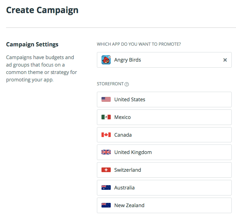This screenshot has width=236, height=216.
Task: Click the Mexico flag icon
Action: click(x=106, y=117)
